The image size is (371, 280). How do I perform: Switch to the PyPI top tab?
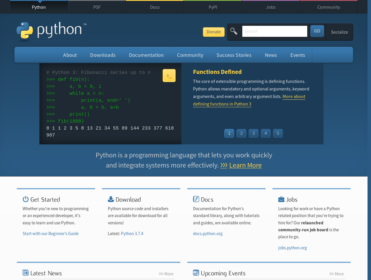pyautogui.click(x=213, y=7)
